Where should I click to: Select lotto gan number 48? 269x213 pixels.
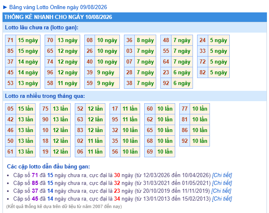[x=166, y=40]
